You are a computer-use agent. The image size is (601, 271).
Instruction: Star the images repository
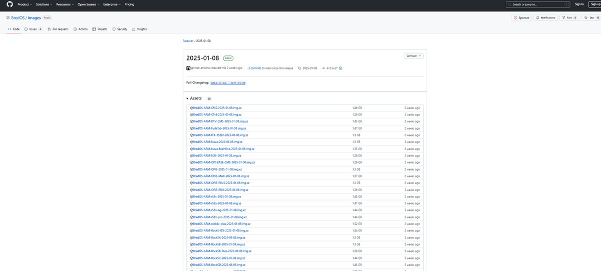coord(591,17)
